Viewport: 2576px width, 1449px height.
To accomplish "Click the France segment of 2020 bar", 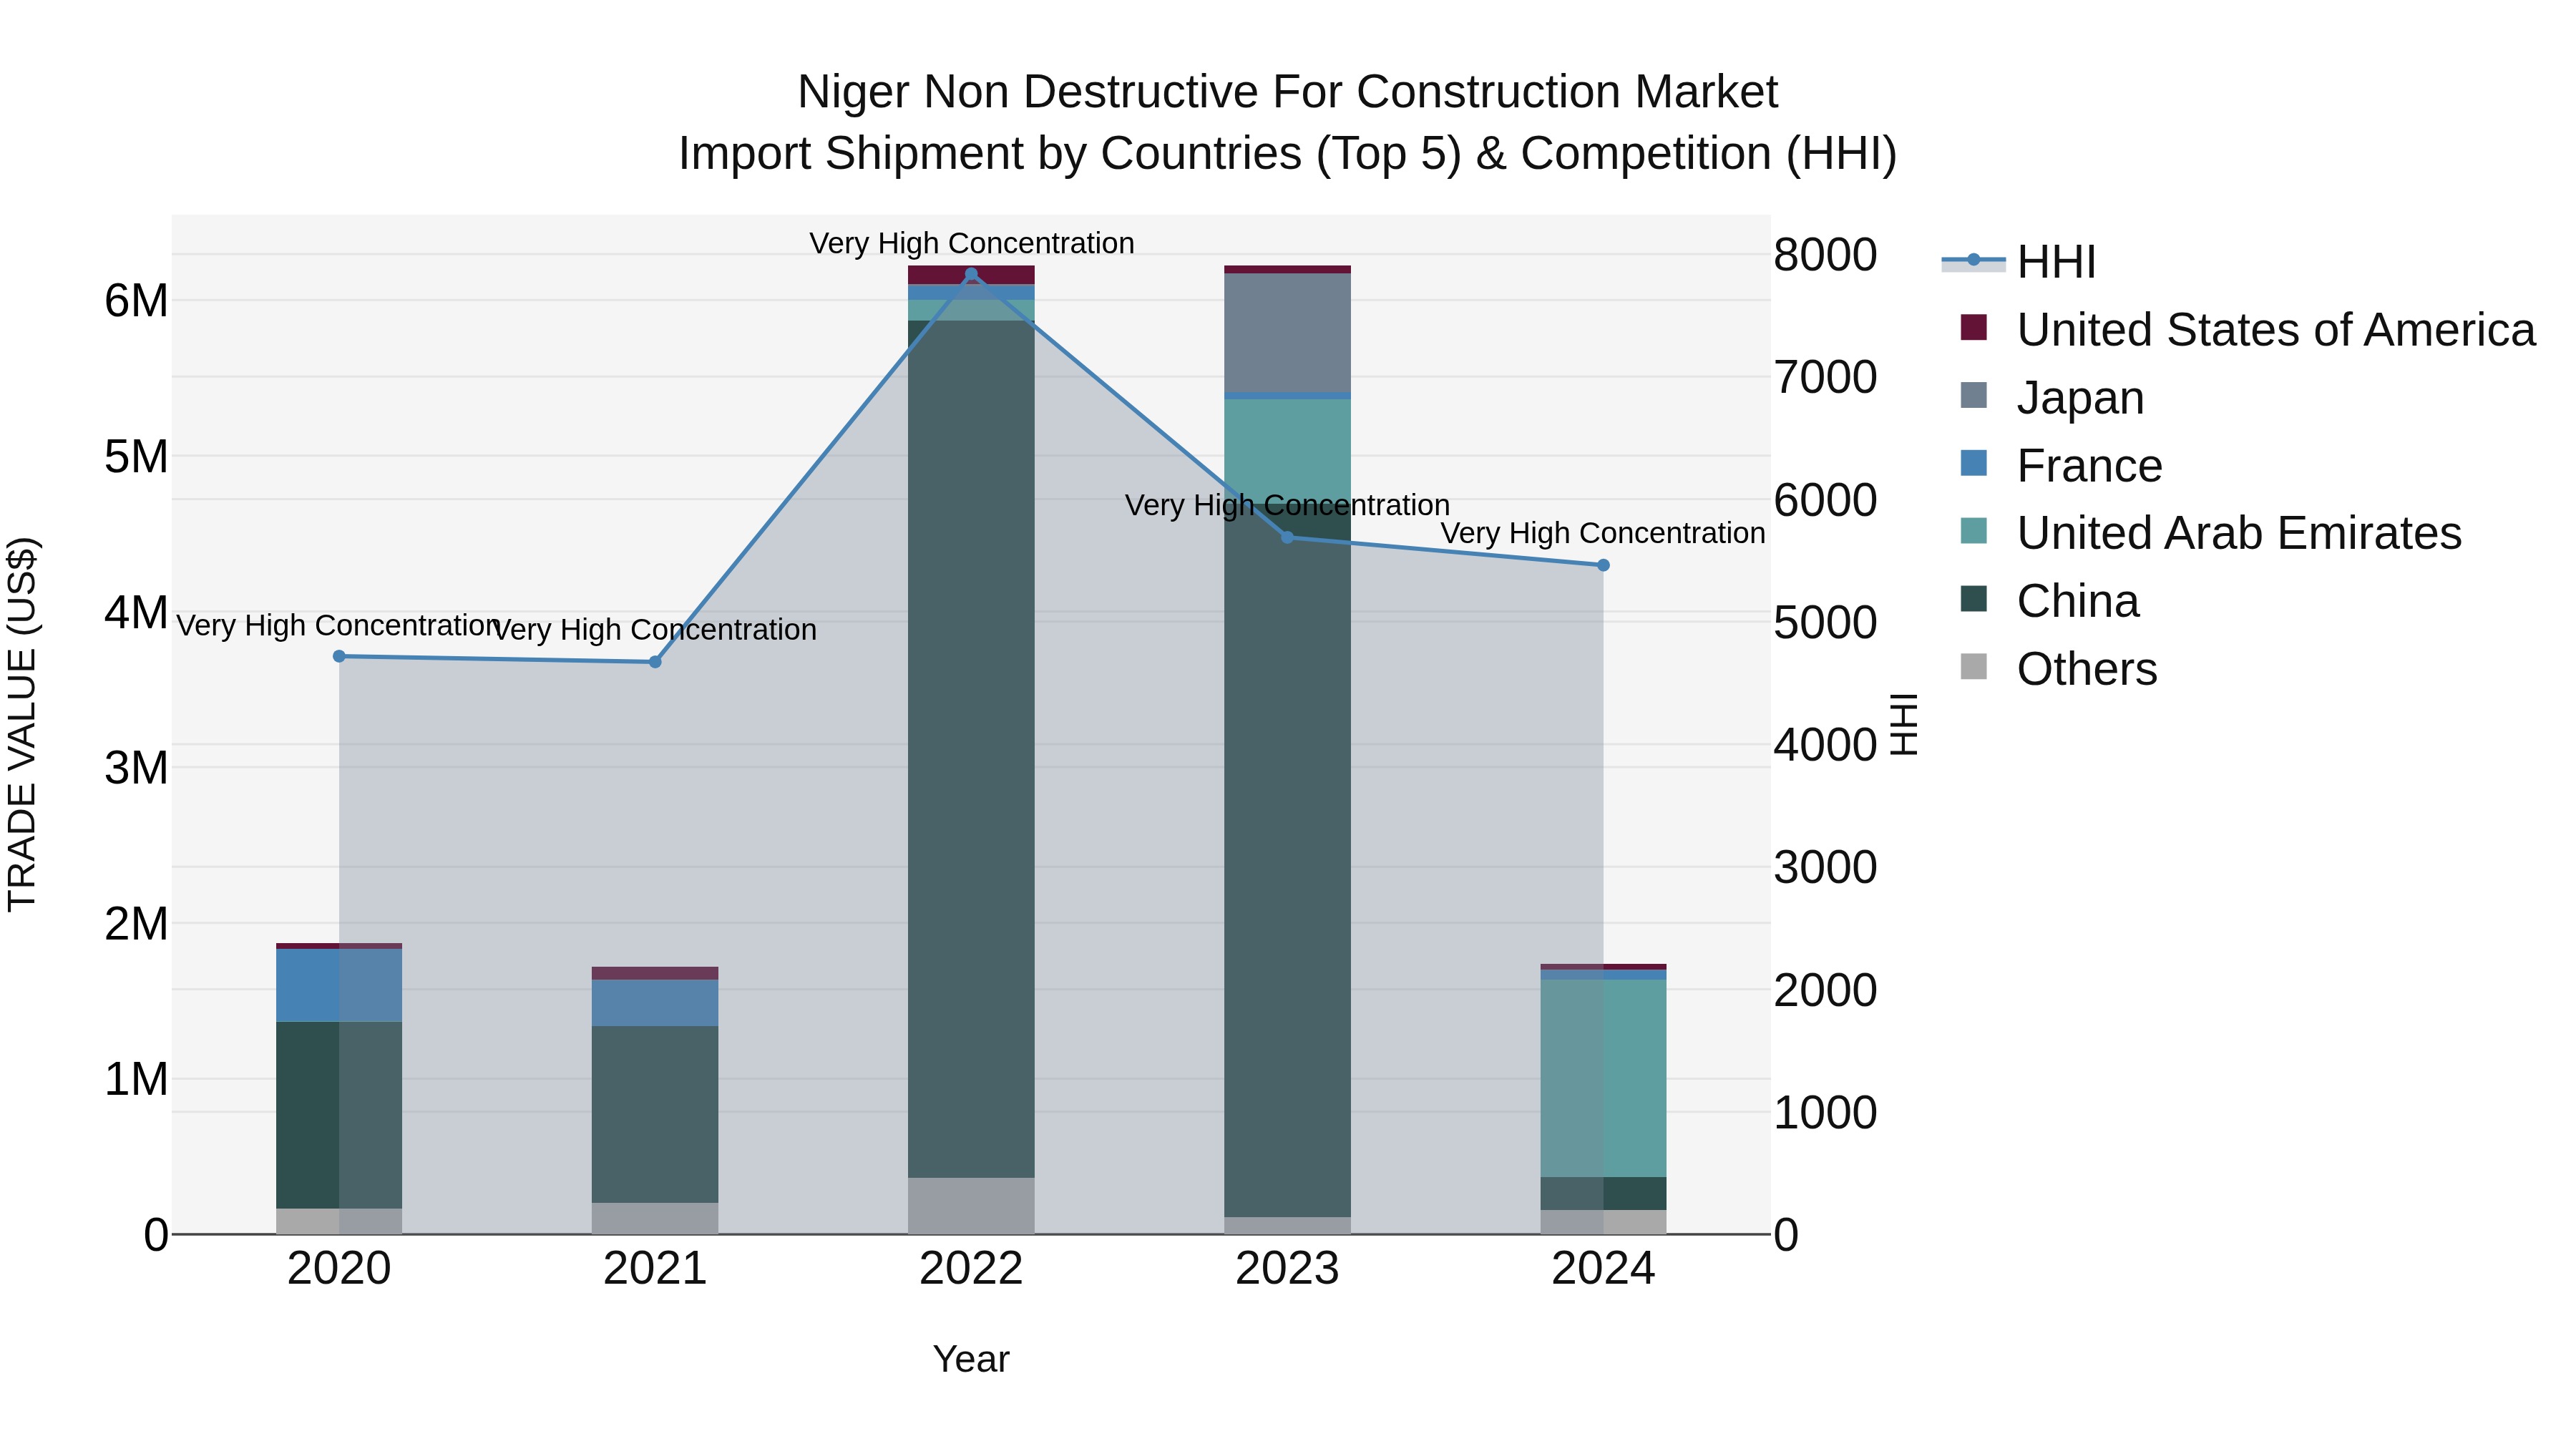I will click(x=339, y=985).
